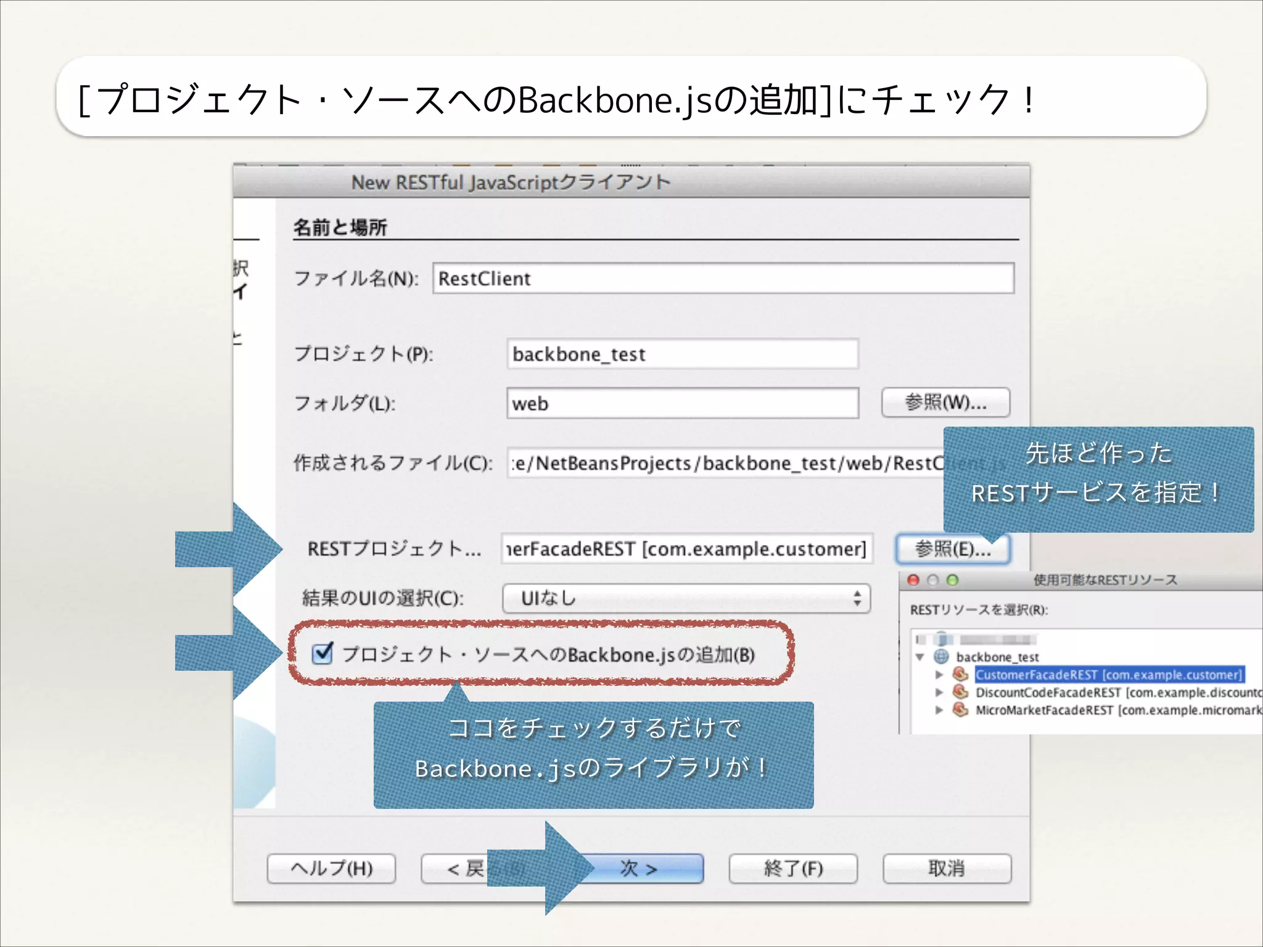
Task: Toggle the Backbone.jsの追加(B) checkbox
Action: click(323, 654)
